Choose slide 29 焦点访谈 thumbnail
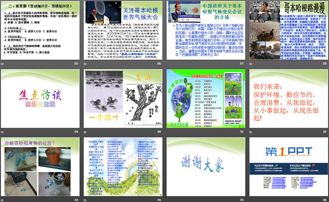This screenshot has height=202, width=329. [40, 98]
